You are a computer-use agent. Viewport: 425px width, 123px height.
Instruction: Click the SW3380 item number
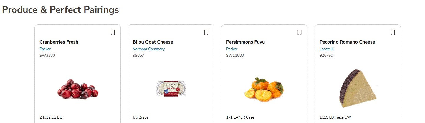(47, 55)
